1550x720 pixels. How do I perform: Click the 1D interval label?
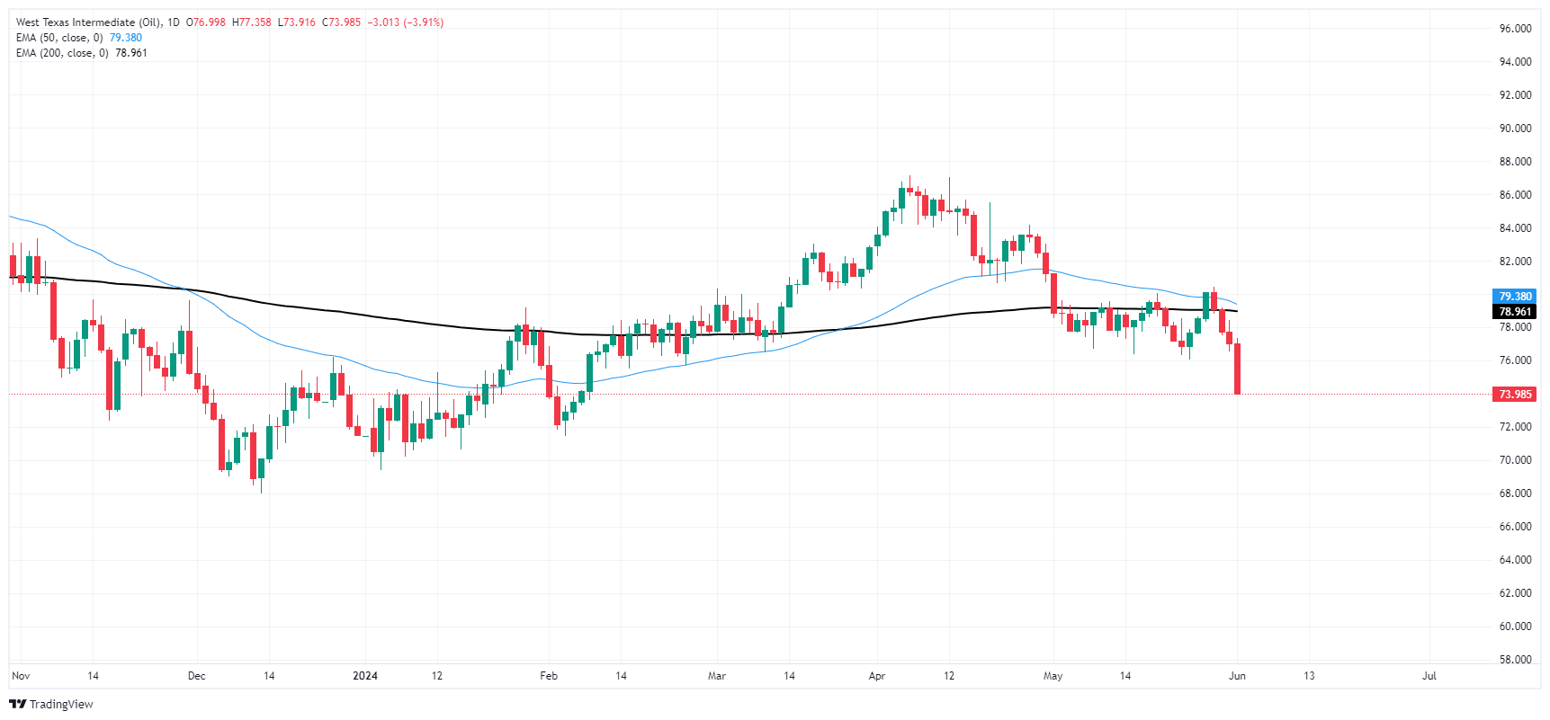174,22
